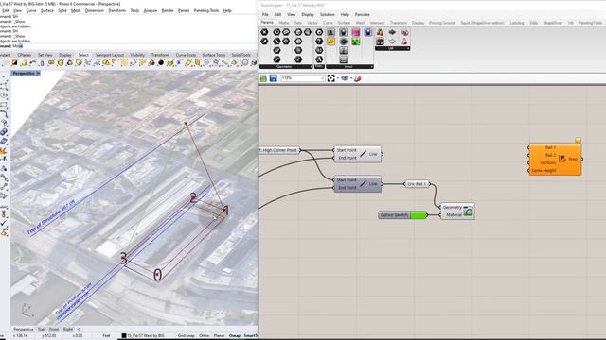Viewport: 606px width, 340px height.
Task: Switch to Grasshopper Ladybug tab
Action: tap(517, 23)
